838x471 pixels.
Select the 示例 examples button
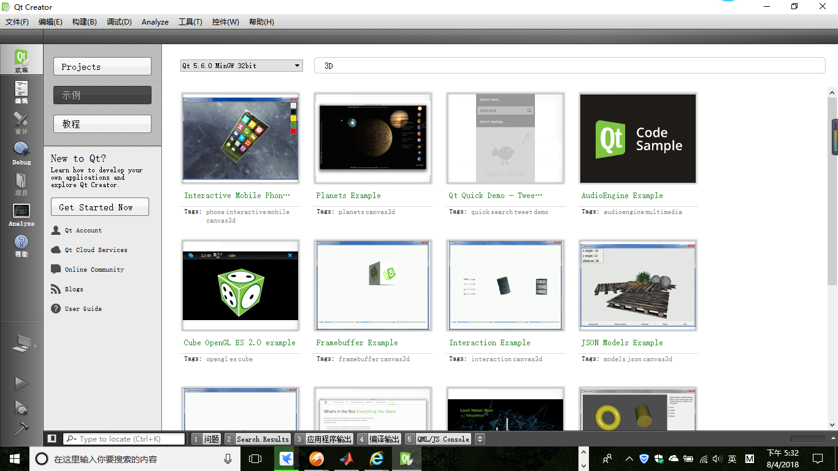(102, 95)
